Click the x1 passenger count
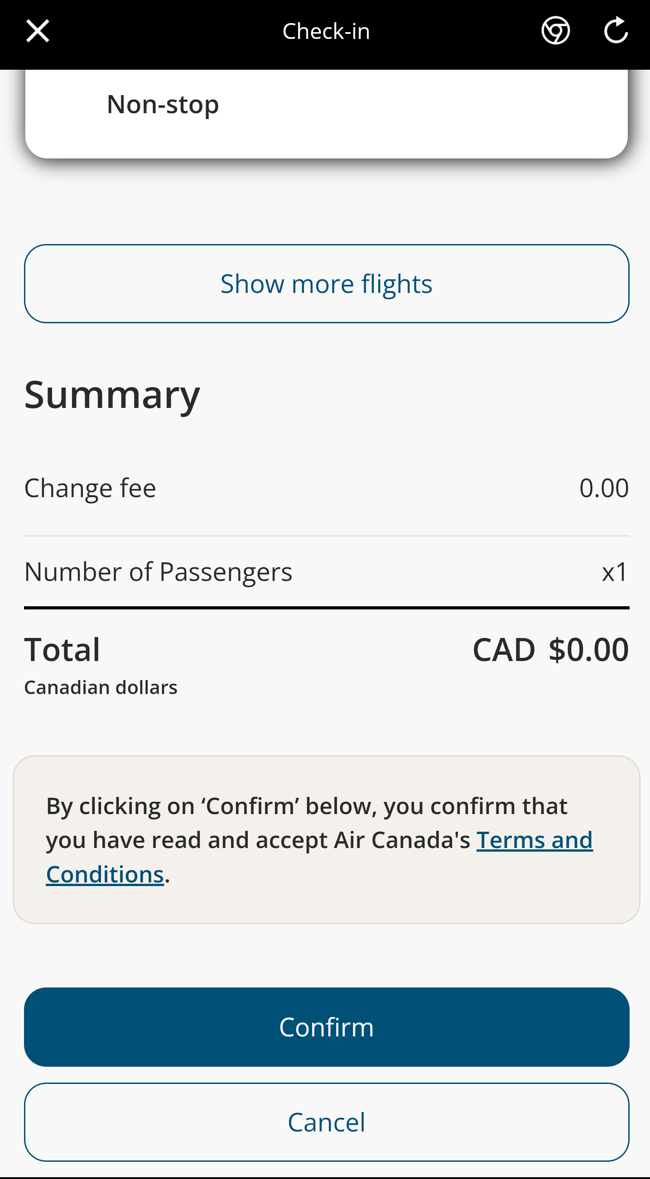This screenshot has width=650, height=1179. click(615, 572)
